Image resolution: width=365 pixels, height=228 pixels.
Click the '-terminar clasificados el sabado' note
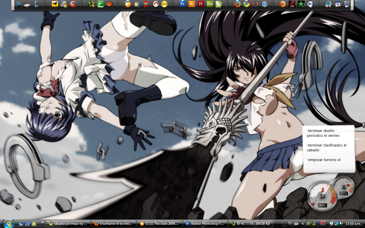327,148
